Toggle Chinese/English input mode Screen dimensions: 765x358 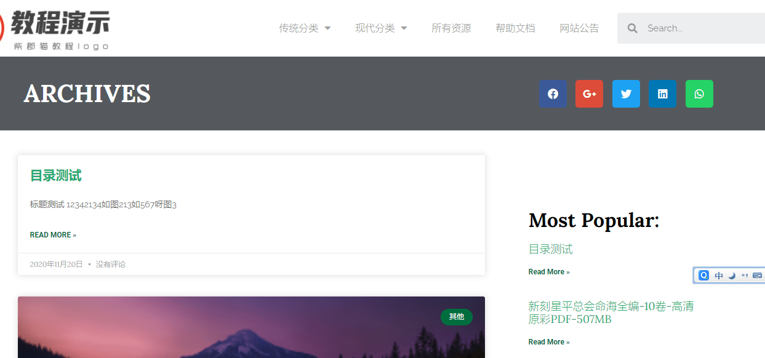point(719,275)
